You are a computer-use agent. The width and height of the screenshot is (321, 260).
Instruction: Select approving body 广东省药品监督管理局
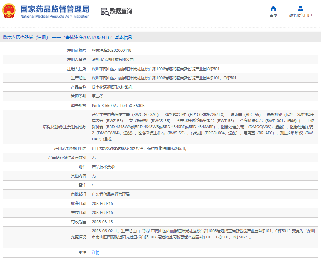(111, 194)
